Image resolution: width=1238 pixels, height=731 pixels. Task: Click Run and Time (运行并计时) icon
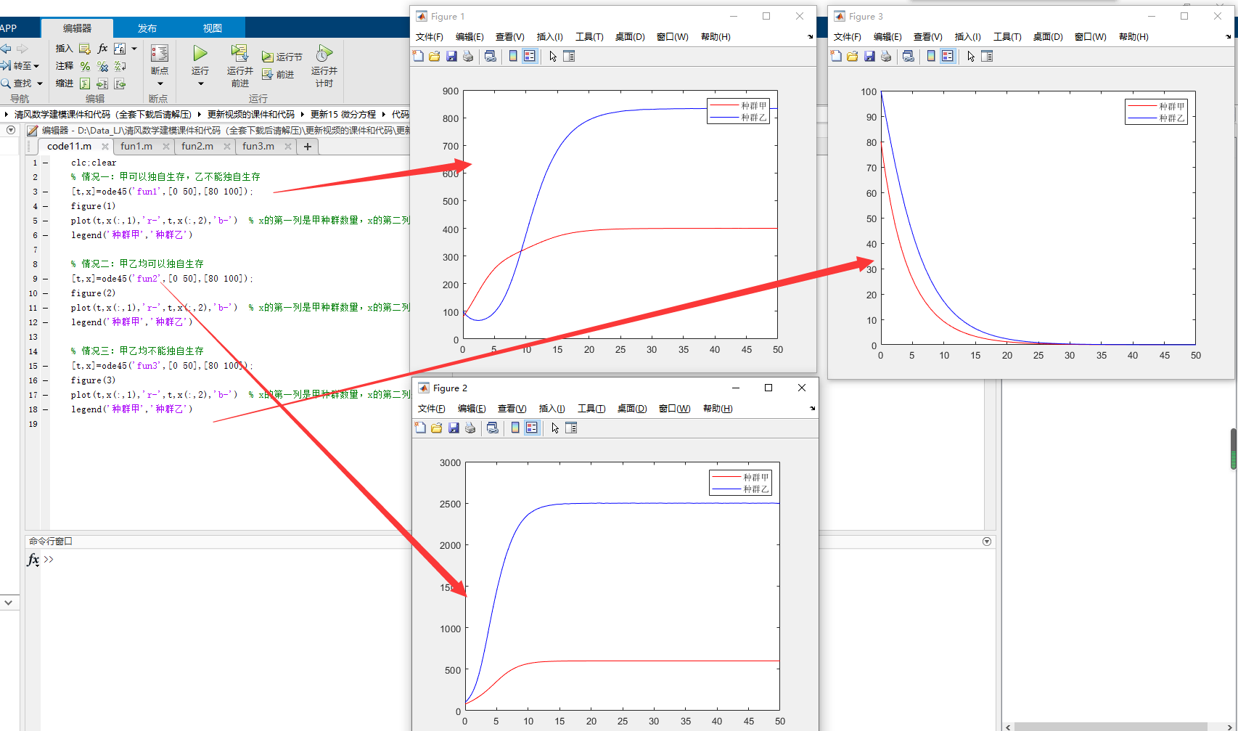(x=324, y=53)
